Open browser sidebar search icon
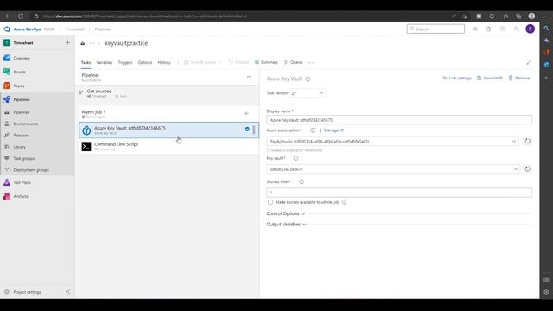This screenshot has width=553, height=311. click(546, 29)
